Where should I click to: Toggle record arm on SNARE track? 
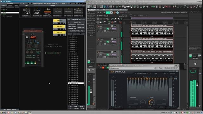[98, 39]
